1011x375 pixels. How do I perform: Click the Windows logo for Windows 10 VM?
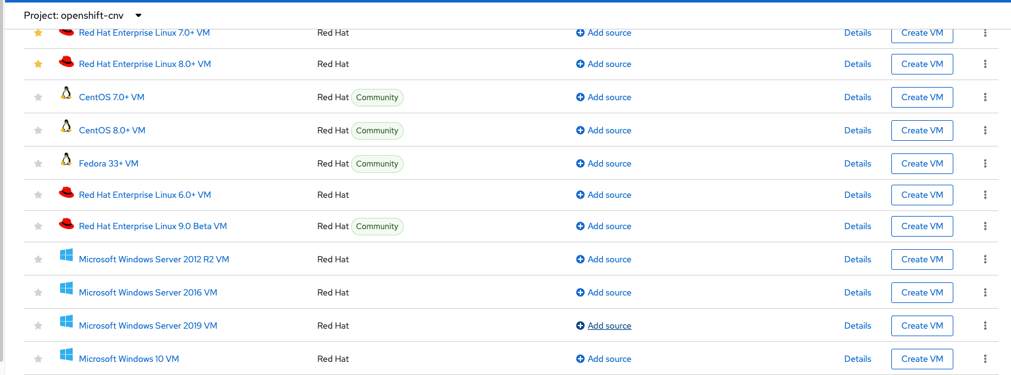click(x=66, y=354)
